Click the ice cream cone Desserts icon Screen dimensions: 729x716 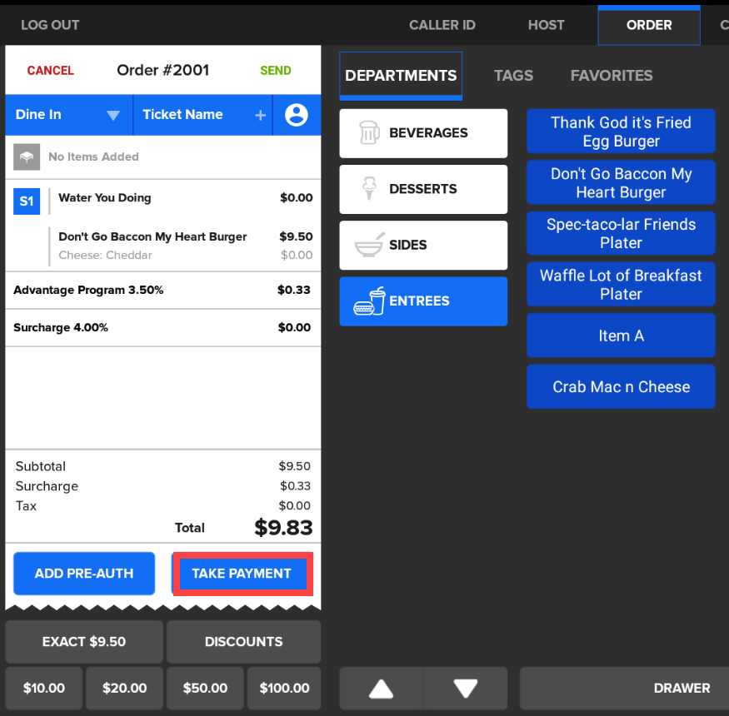click(368, 189)
